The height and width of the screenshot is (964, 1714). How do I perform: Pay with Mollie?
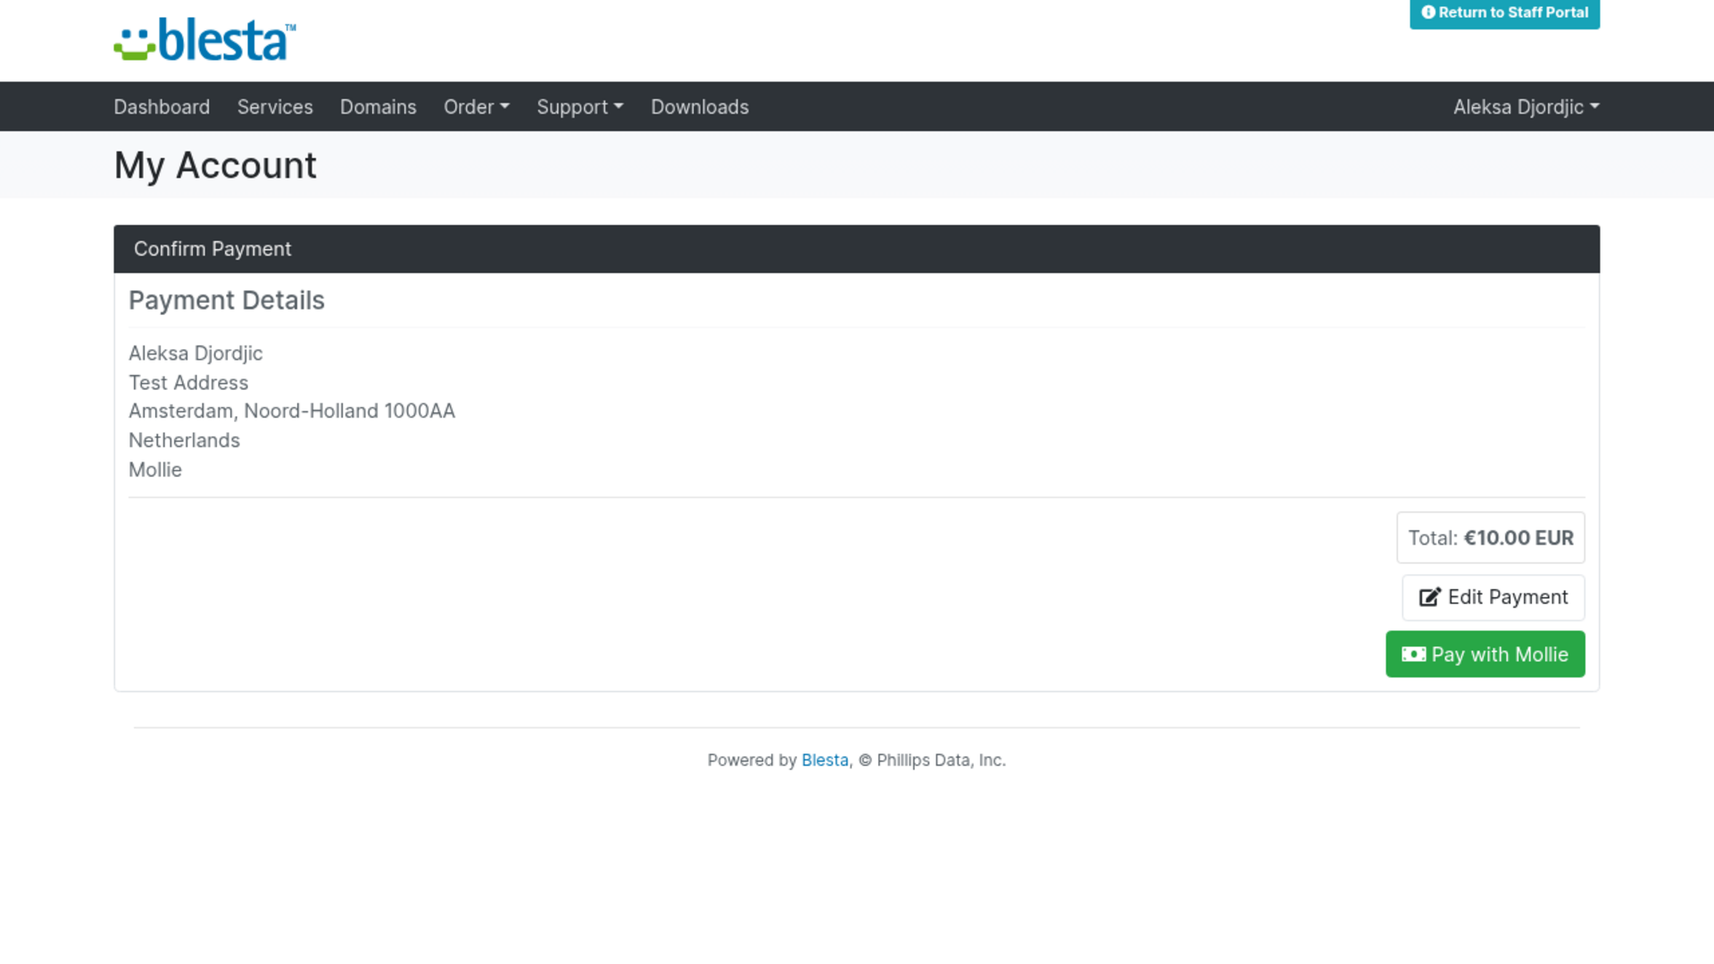[1485, 654]
